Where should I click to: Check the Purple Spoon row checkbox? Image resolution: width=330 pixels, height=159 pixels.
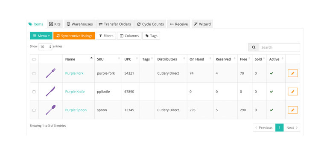pos(34,110)
